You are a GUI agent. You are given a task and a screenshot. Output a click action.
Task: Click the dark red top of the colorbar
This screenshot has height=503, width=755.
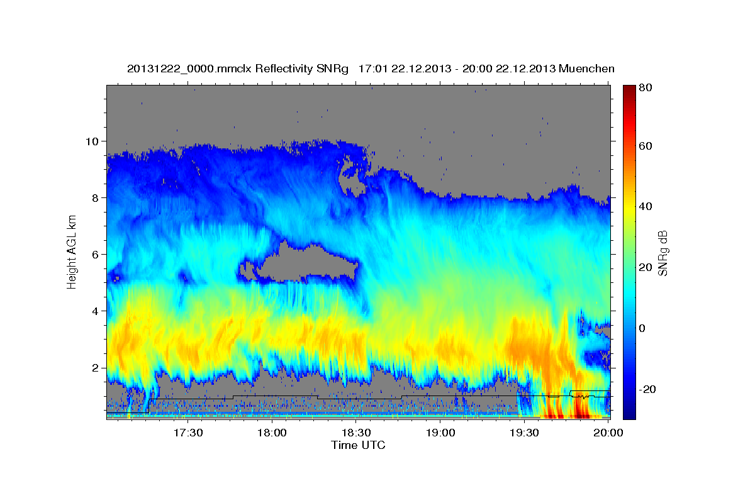pos(629,89)
